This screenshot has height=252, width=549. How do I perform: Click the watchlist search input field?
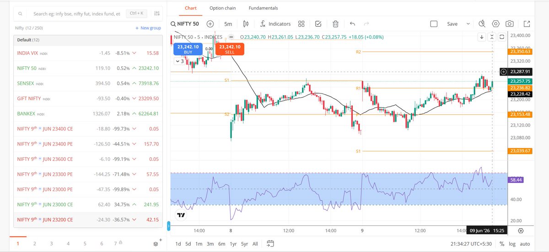(77, 14)
